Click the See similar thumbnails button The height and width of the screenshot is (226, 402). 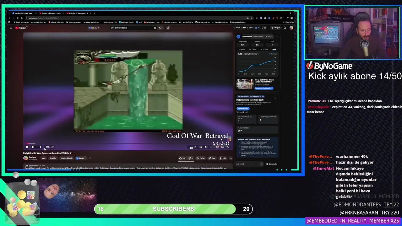tap(264, 88)
